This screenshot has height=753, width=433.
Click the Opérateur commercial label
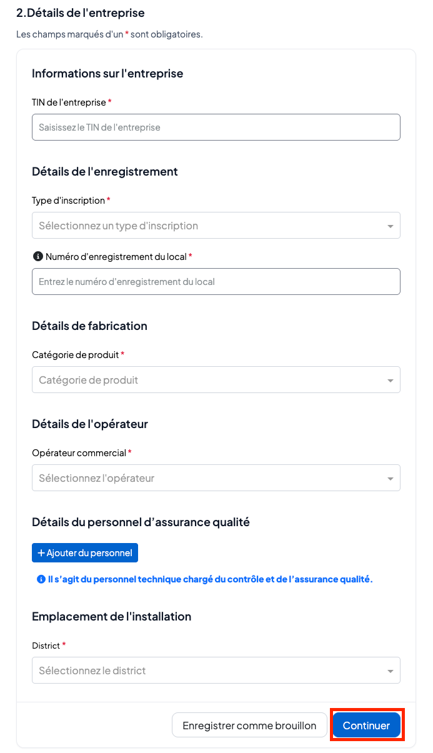pos(79,452)
